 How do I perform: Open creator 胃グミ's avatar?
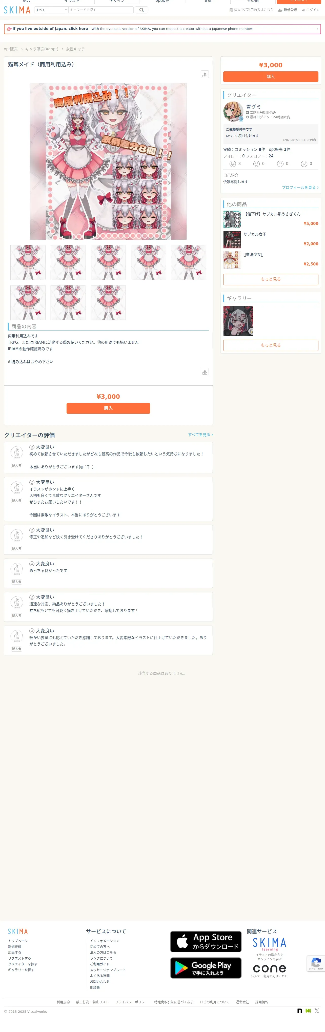tap(233, 111)
